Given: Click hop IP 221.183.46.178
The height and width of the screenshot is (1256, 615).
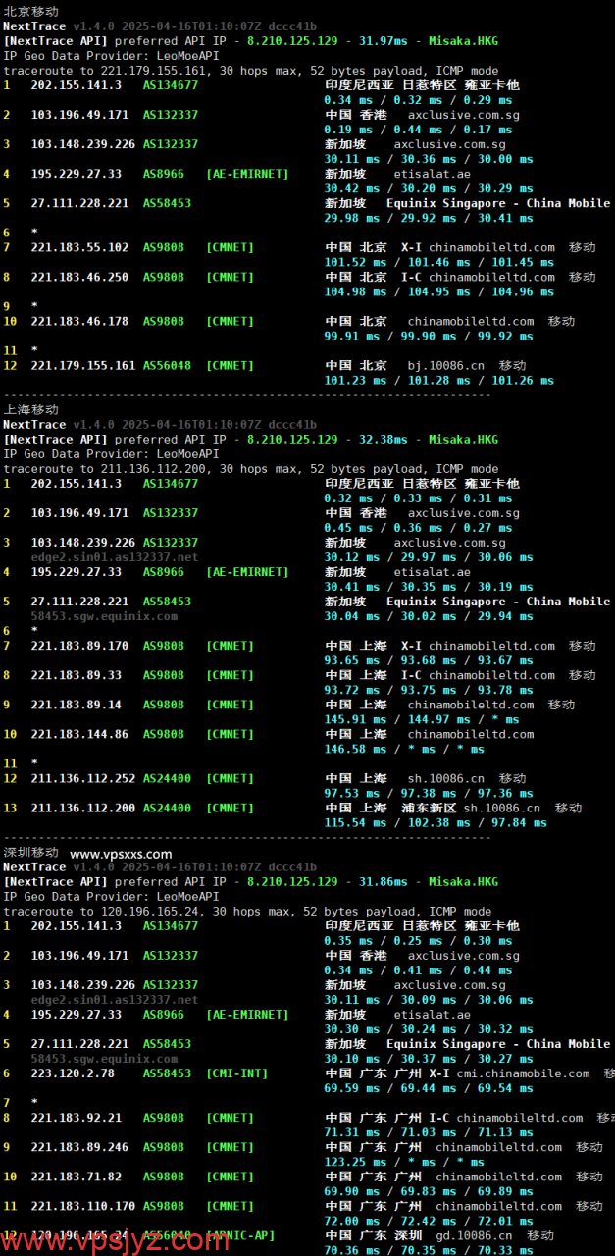Looking at the screenshot, I should click(79, 321).
